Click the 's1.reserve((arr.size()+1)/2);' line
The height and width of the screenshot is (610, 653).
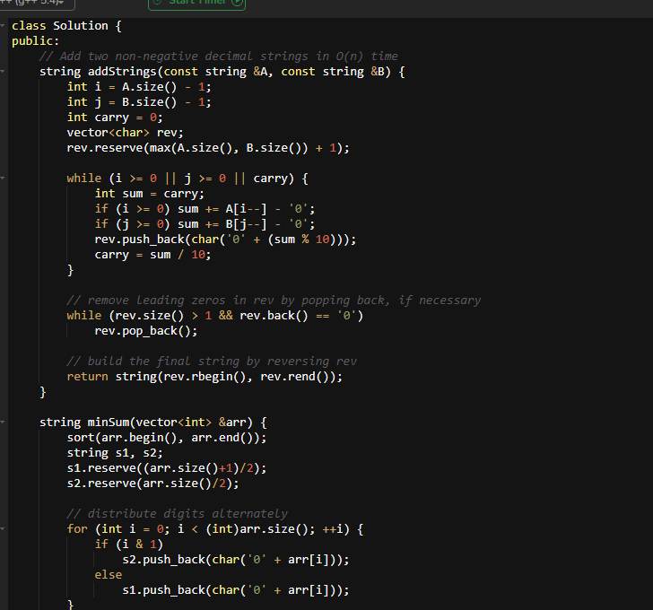167,468
